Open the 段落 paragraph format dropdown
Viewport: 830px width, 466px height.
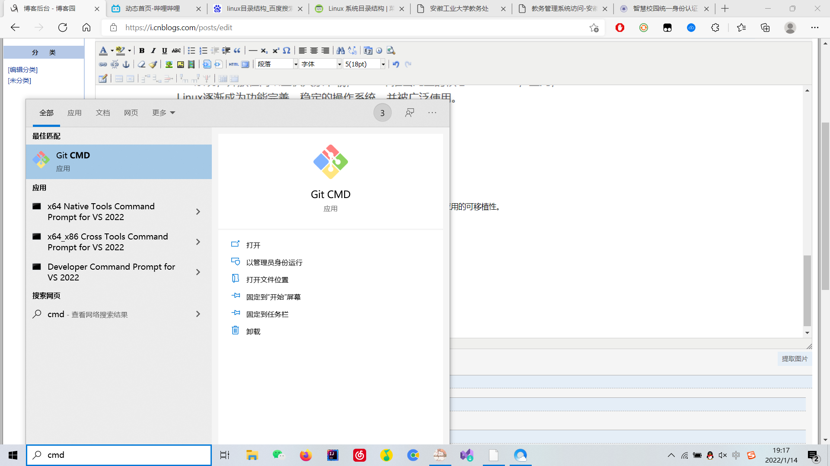click(x=296, y=64)
